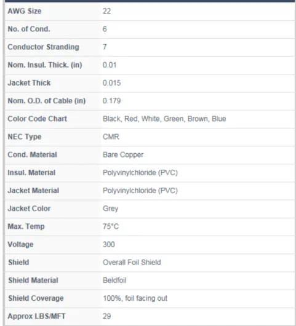This screenshot has height=326, width=296.
Task: Click the Shield Coverage row label
Action: [36, 298]
